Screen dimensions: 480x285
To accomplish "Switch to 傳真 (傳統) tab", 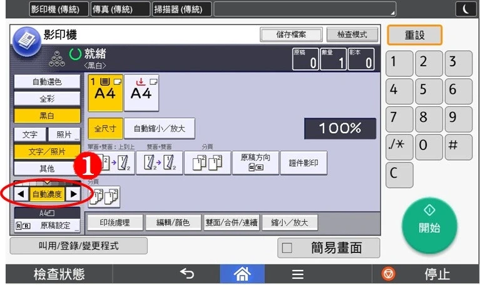I will [120, 9].
